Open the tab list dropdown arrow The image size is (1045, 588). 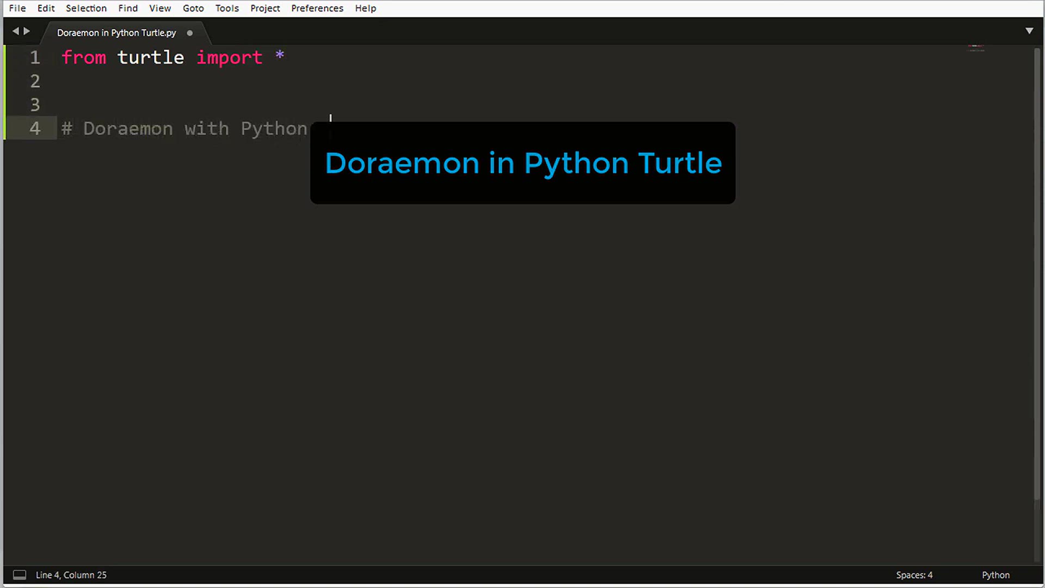click(x=1029, y=31)
